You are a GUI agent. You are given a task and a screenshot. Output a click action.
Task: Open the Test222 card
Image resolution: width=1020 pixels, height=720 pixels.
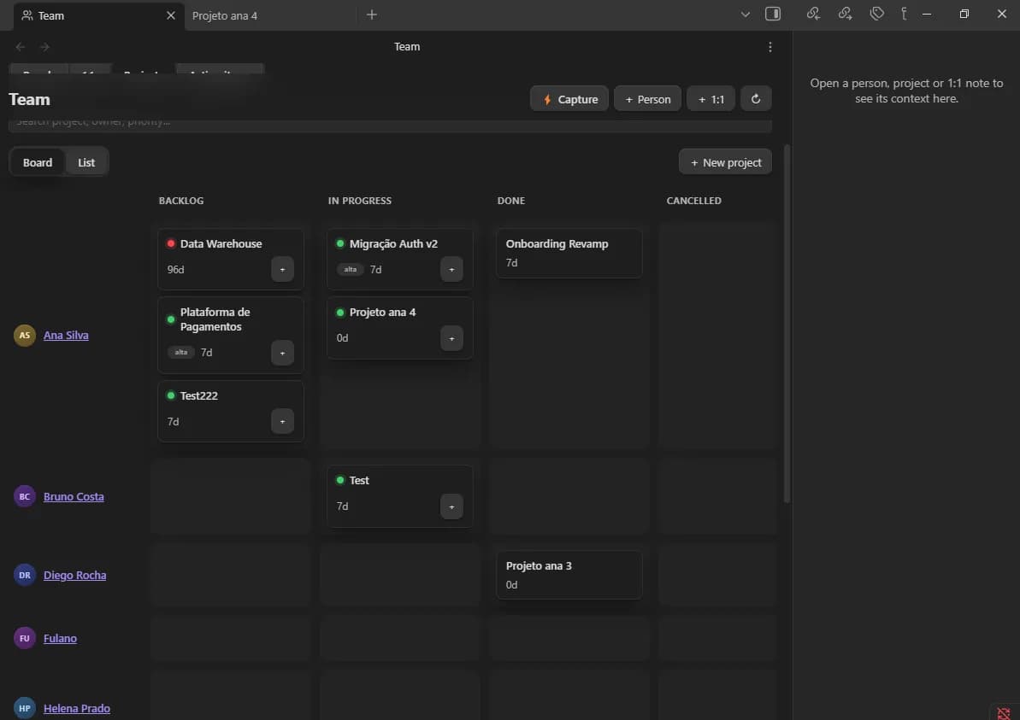click(231, 411)
